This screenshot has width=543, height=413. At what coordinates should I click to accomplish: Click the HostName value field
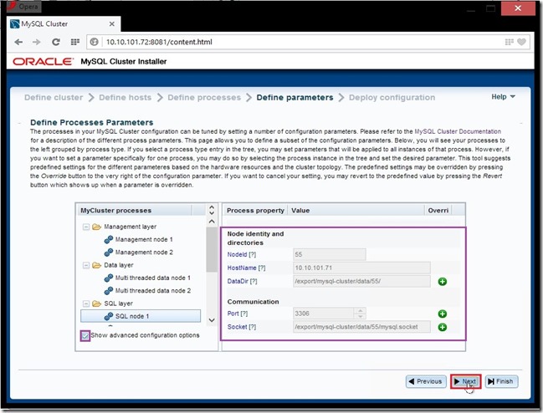[x=361, y=268]
